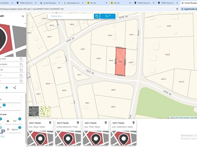Show Dini nearby places
Screen dimensions: 197x147
[13, 121]
